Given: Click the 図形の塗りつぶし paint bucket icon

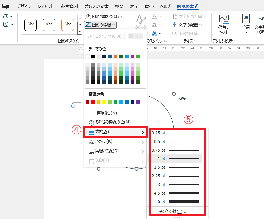Looking at the screenshot, I should point(88,16).
